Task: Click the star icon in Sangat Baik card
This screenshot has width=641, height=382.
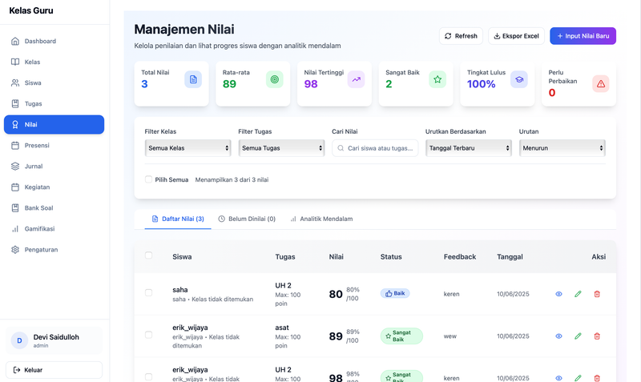Action: point(437,79)
